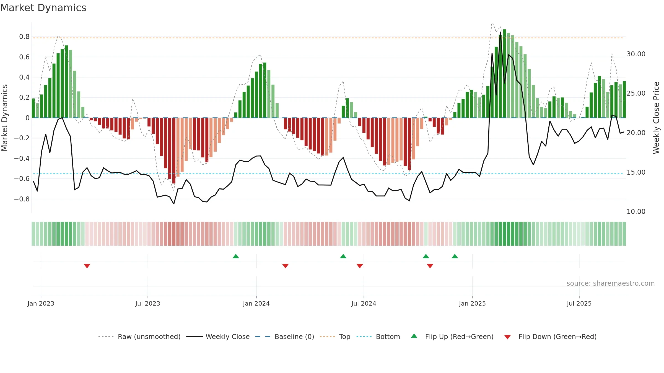Toggle the Flip Down (Green→Red) legend entry

(x=550, y=337)
